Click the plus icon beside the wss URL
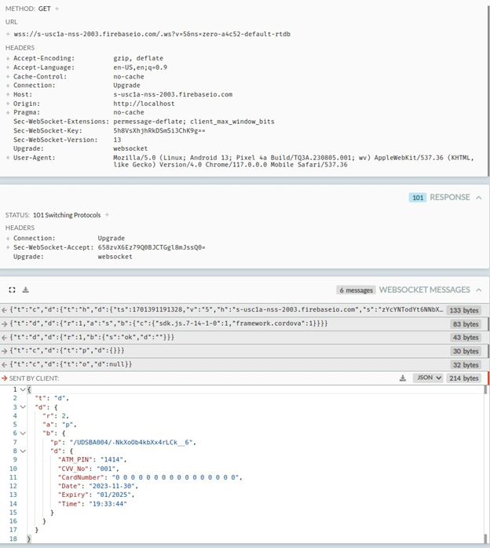490x548 pixels. (8, 35)
